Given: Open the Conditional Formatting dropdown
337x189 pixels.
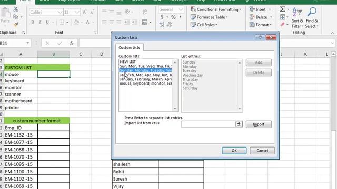Looking at the screenshot, I should pyautogui.click(x=216, y=9).
